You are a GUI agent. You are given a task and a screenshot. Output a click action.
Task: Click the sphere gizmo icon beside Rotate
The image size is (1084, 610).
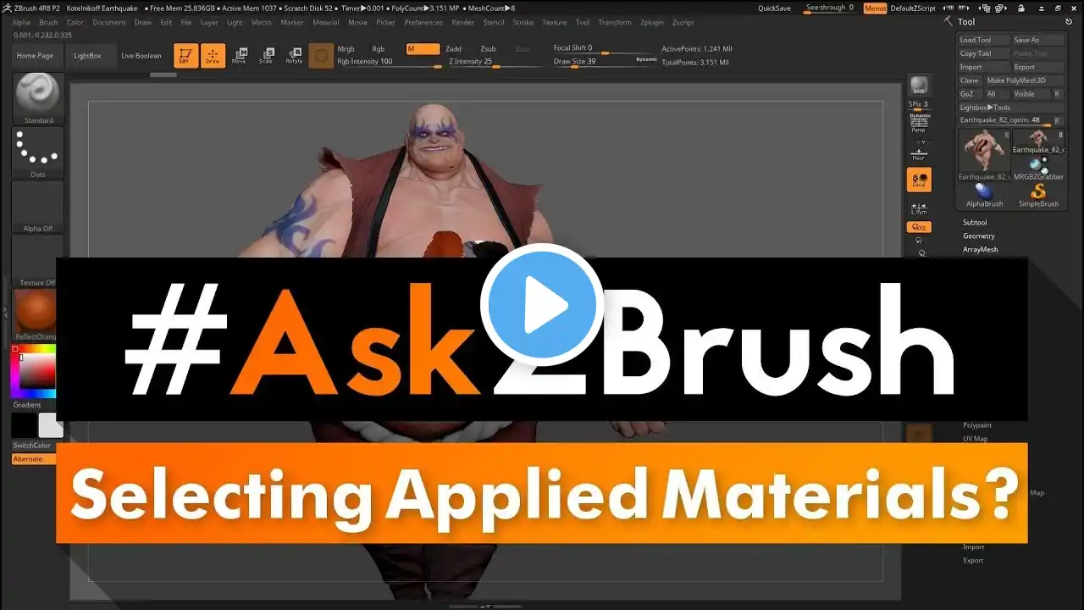(320, 57)
